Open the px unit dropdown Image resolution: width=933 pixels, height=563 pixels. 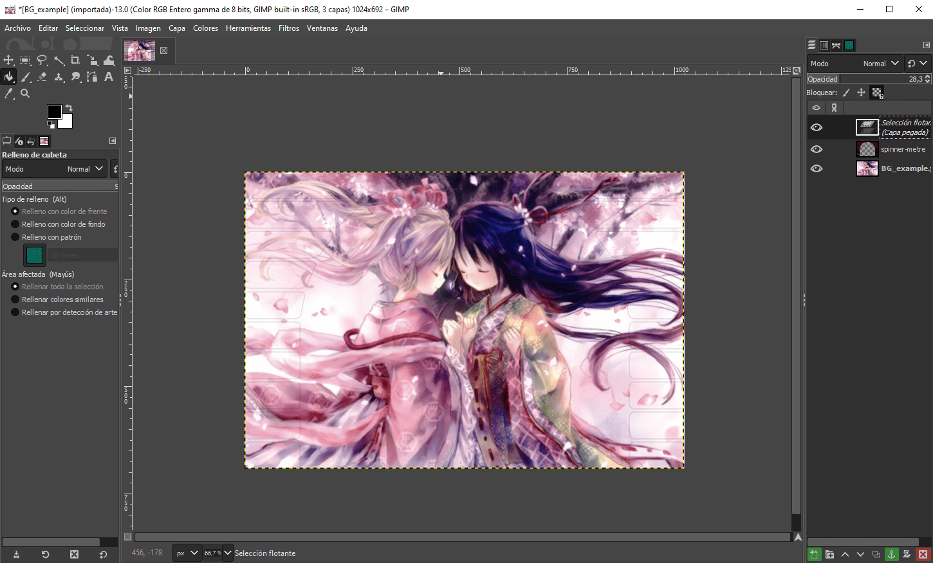tap(187, 553)
